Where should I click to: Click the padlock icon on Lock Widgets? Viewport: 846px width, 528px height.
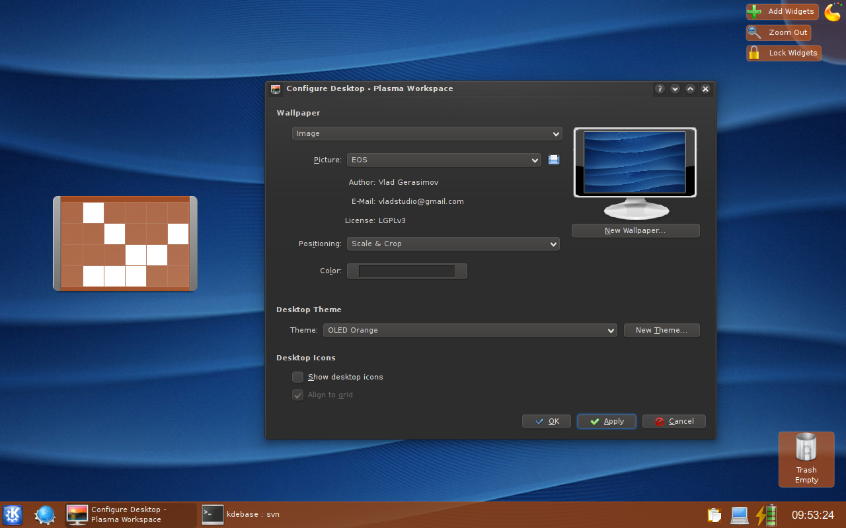(754, 53)
